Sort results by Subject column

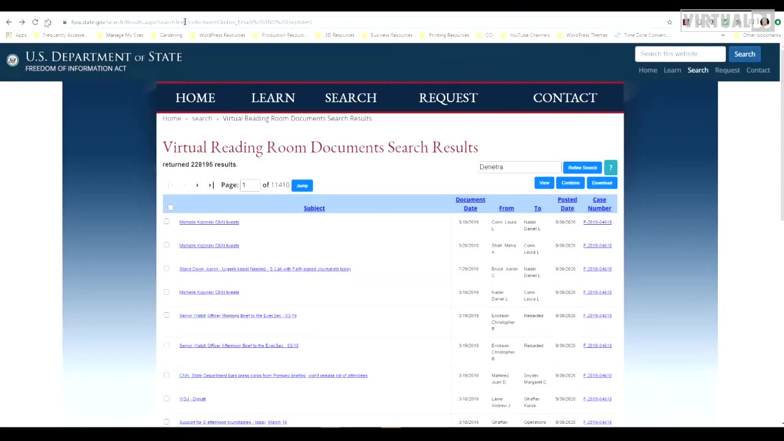point(314,208)
